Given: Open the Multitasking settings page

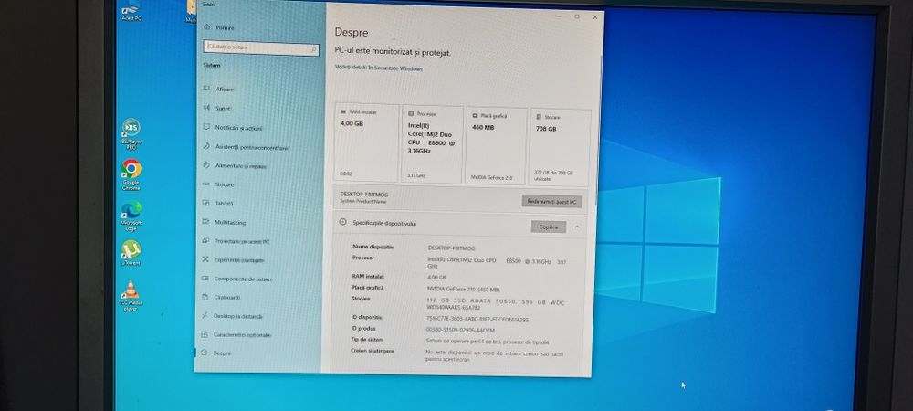Looking at the screenshot, I should 230,222.
